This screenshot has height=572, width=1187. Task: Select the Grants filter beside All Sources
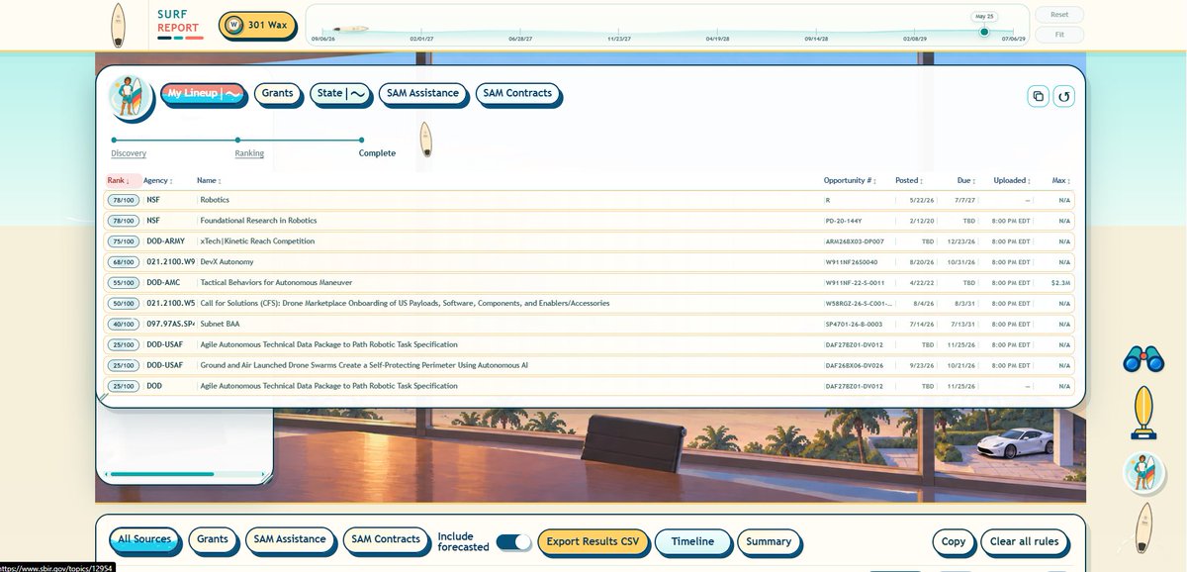213,540
